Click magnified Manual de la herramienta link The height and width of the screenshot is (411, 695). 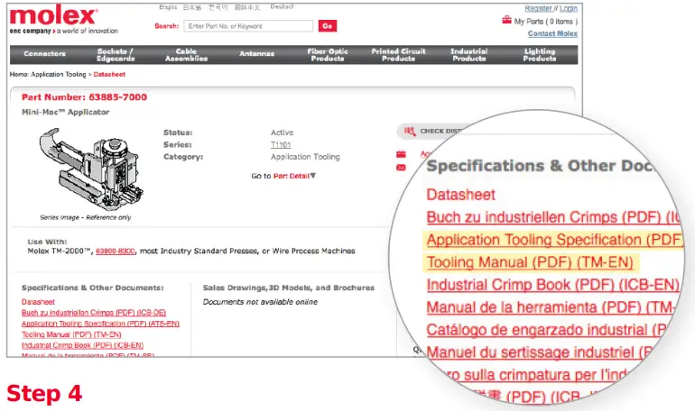point(551,307)
